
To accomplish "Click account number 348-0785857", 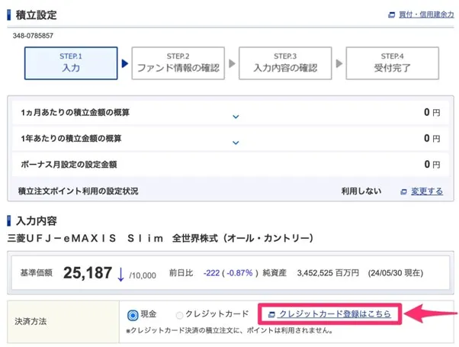I will (33, 36).
